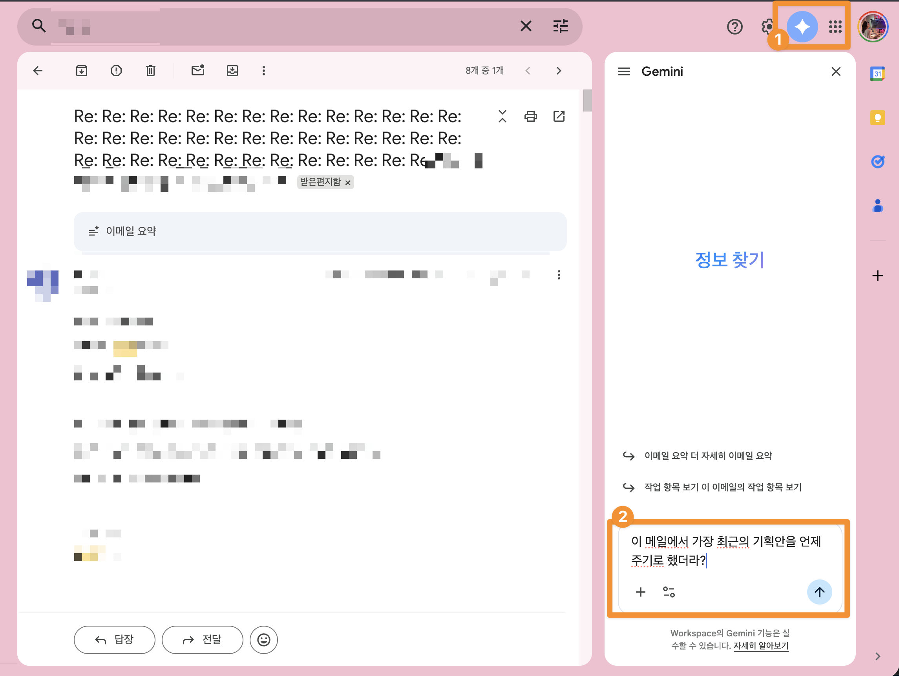Click the 답장 reply button

[x=114, y=639]
